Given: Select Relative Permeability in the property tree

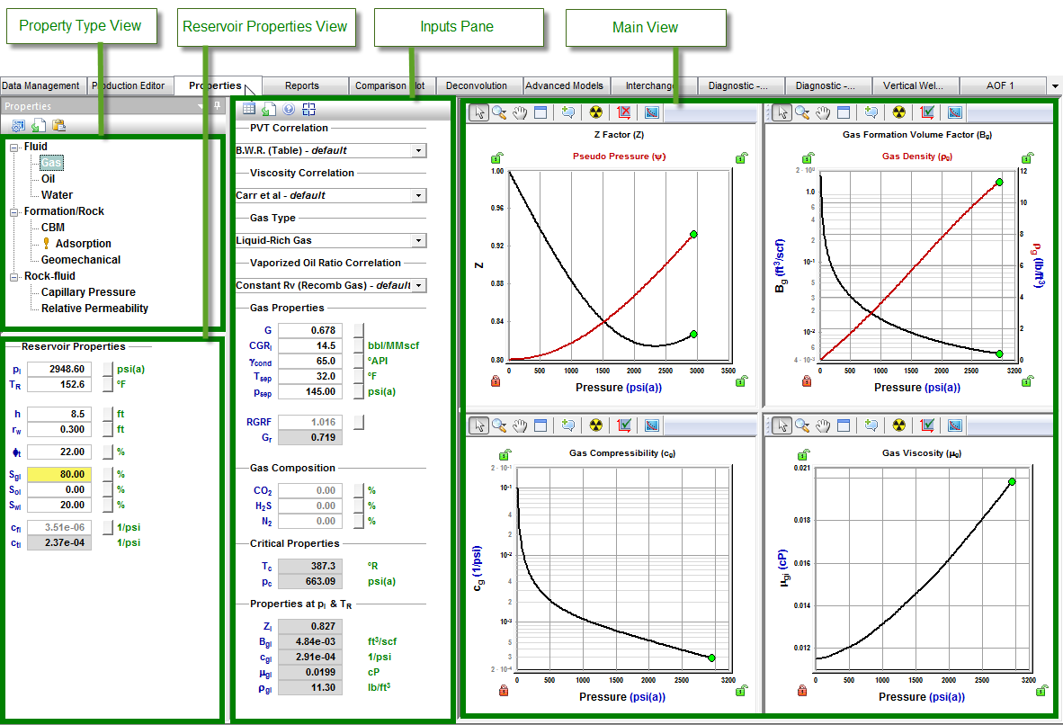Looking at the screenshot, I should pyautogui.click(x=94, y=309).
